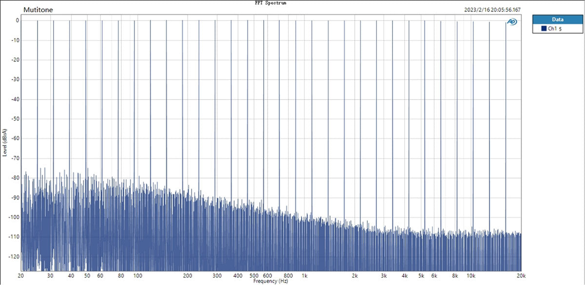This screenshot has height=285, width=585.
Task: Click the 2k frequency axis tick
Action: coord(354,276)
